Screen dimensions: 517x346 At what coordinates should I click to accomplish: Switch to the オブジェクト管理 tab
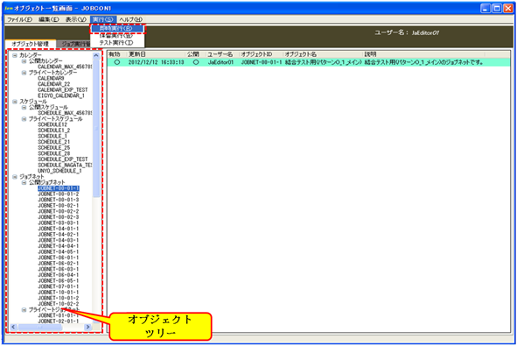31,44
